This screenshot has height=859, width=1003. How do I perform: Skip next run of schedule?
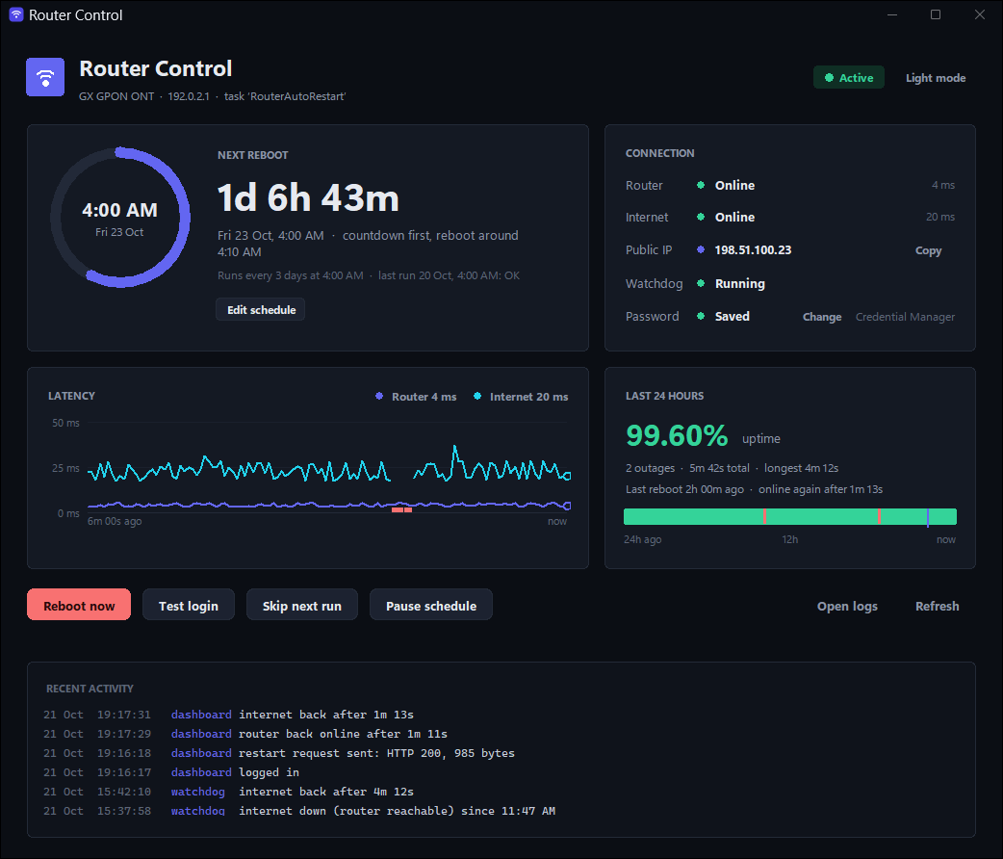[x=301, y=605]
